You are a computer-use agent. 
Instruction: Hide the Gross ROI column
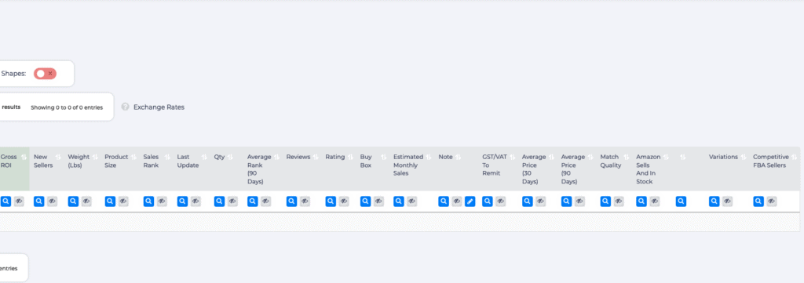[x=19, y=201]
